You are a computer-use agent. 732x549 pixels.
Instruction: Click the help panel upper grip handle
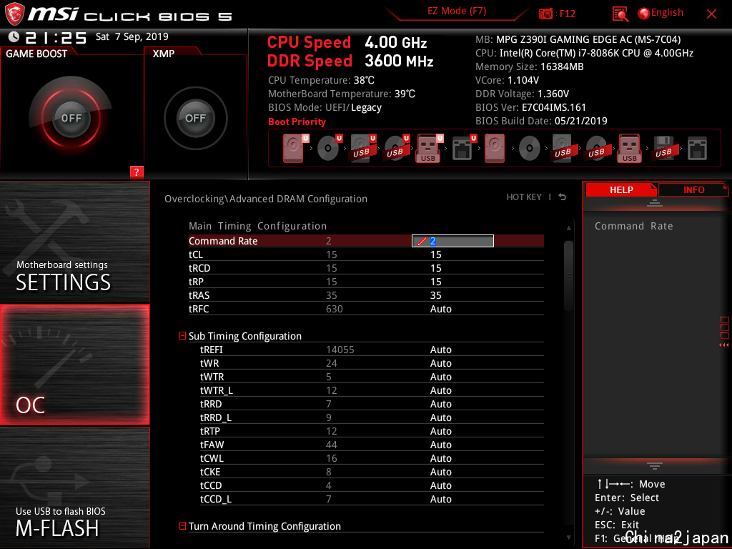[x=655, y=202]
